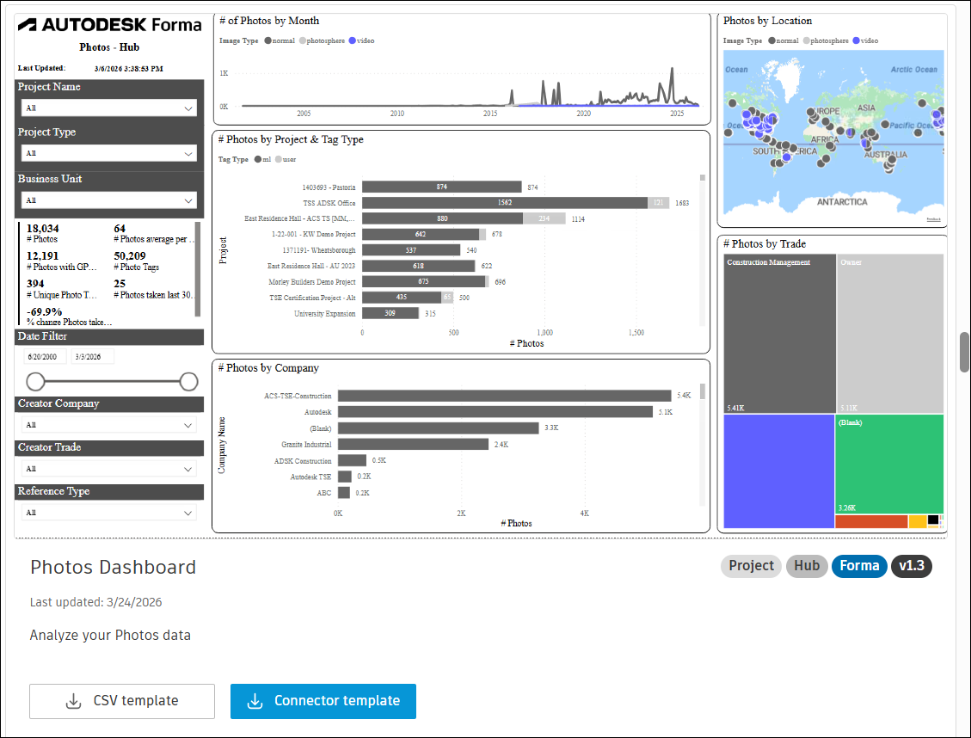This screenshot has width=971, height=738.
Task: Open the Creator Company dropdown
Action: [109, 426]
